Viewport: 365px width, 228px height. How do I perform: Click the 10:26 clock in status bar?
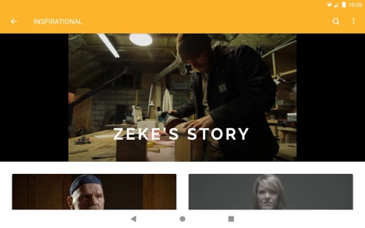(x=355, y=5)
